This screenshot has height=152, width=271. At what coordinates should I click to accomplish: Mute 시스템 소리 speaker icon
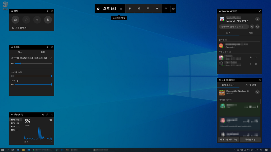coord(12,76)
